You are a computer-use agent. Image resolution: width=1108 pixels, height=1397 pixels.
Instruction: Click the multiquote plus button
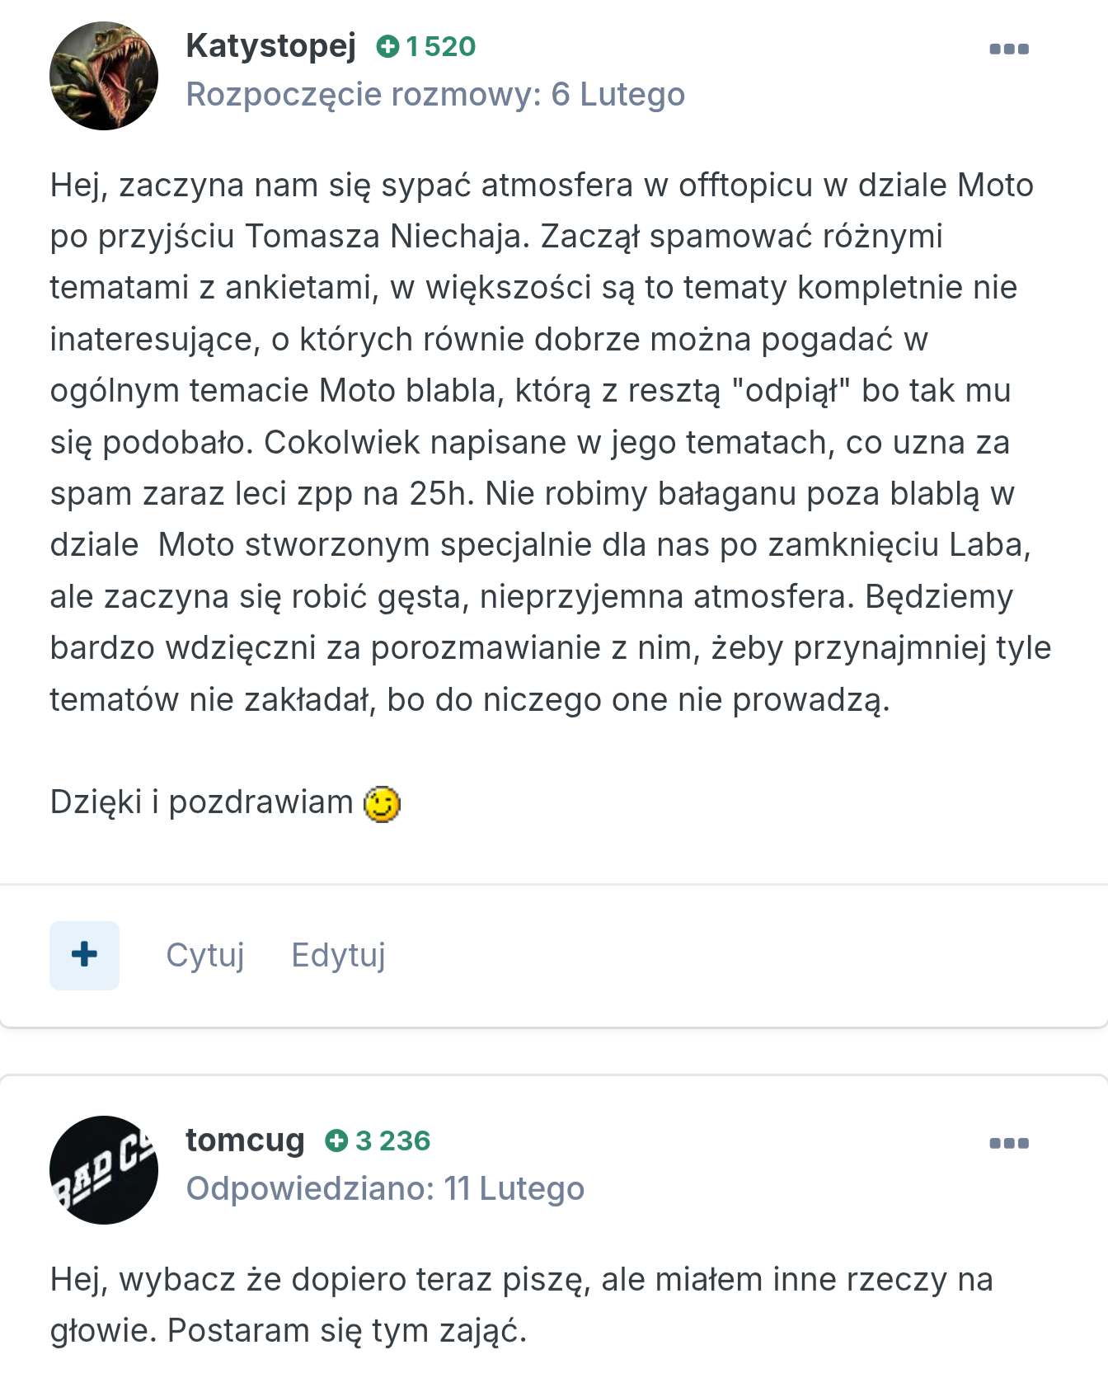click(x=84, y=955)
